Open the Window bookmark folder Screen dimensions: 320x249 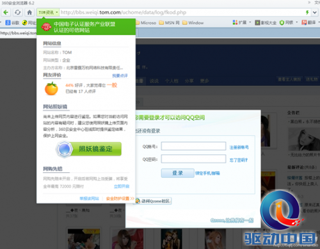coord(193,22)
